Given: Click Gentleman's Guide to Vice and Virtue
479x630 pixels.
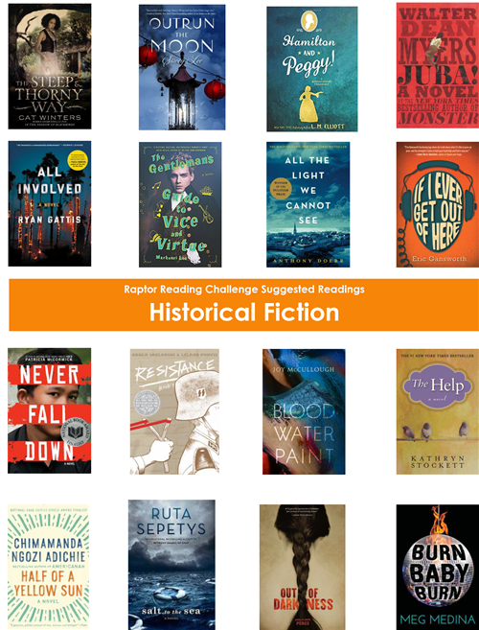Looking at the screenshot, I should [180, 204].
